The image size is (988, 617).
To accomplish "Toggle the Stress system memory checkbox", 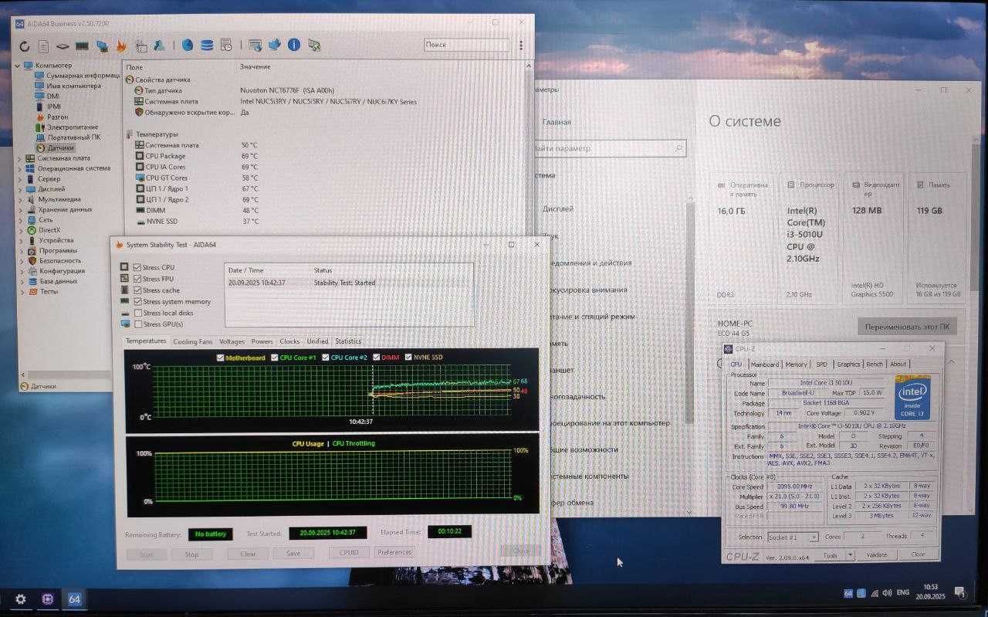I will [137, 302].
